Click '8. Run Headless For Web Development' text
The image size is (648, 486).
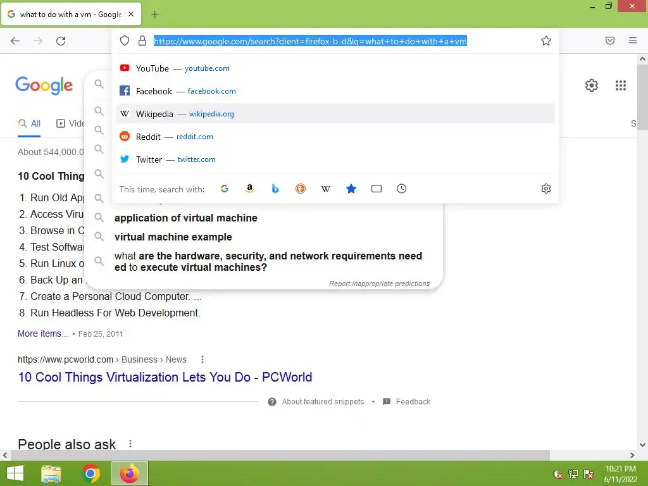(109, 313)
